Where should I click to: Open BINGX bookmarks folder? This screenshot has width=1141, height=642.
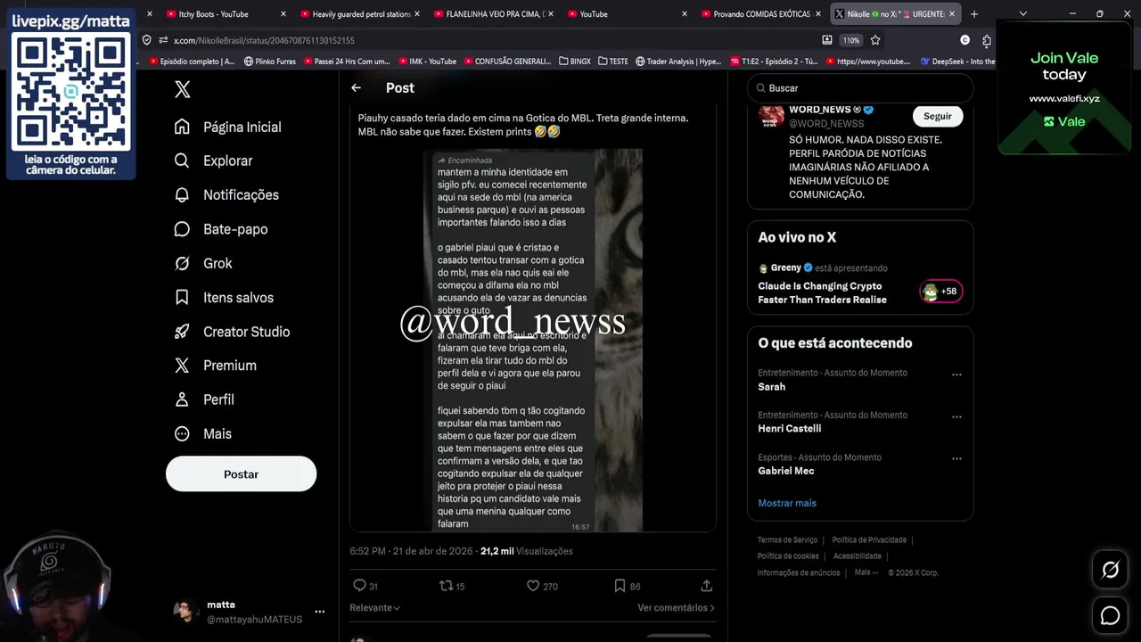(574, 62)
